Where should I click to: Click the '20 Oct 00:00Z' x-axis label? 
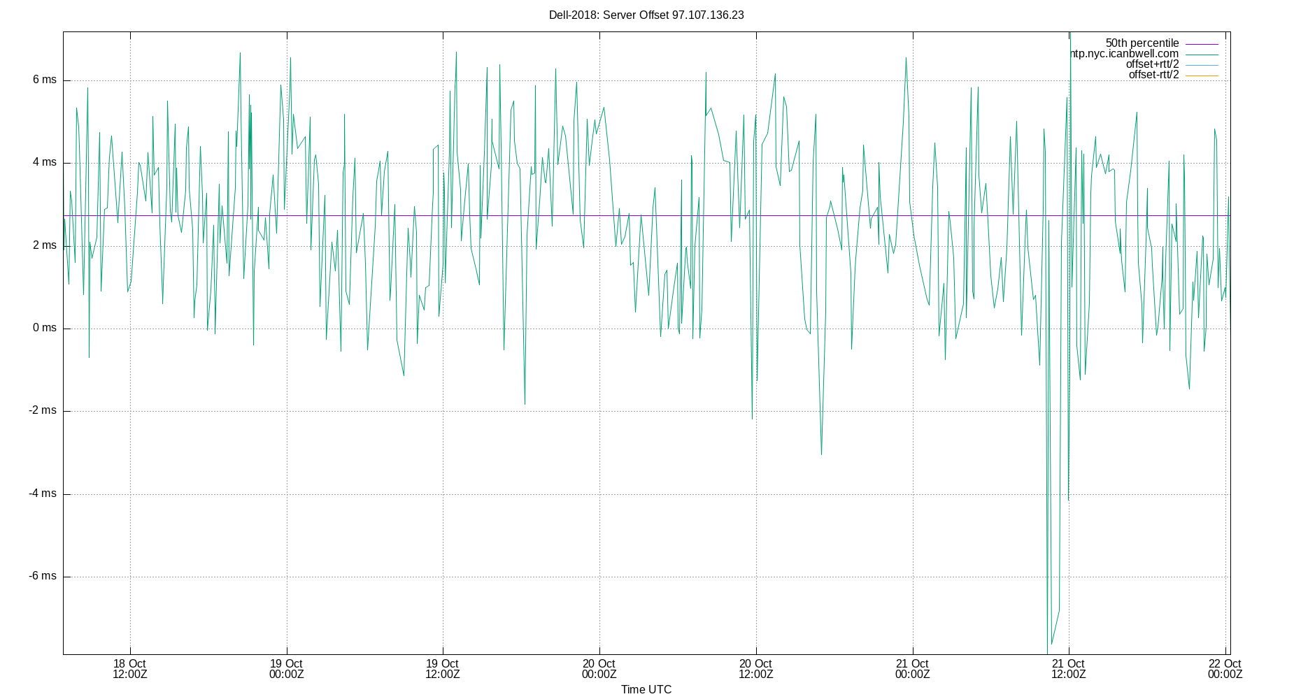point(599,669)
